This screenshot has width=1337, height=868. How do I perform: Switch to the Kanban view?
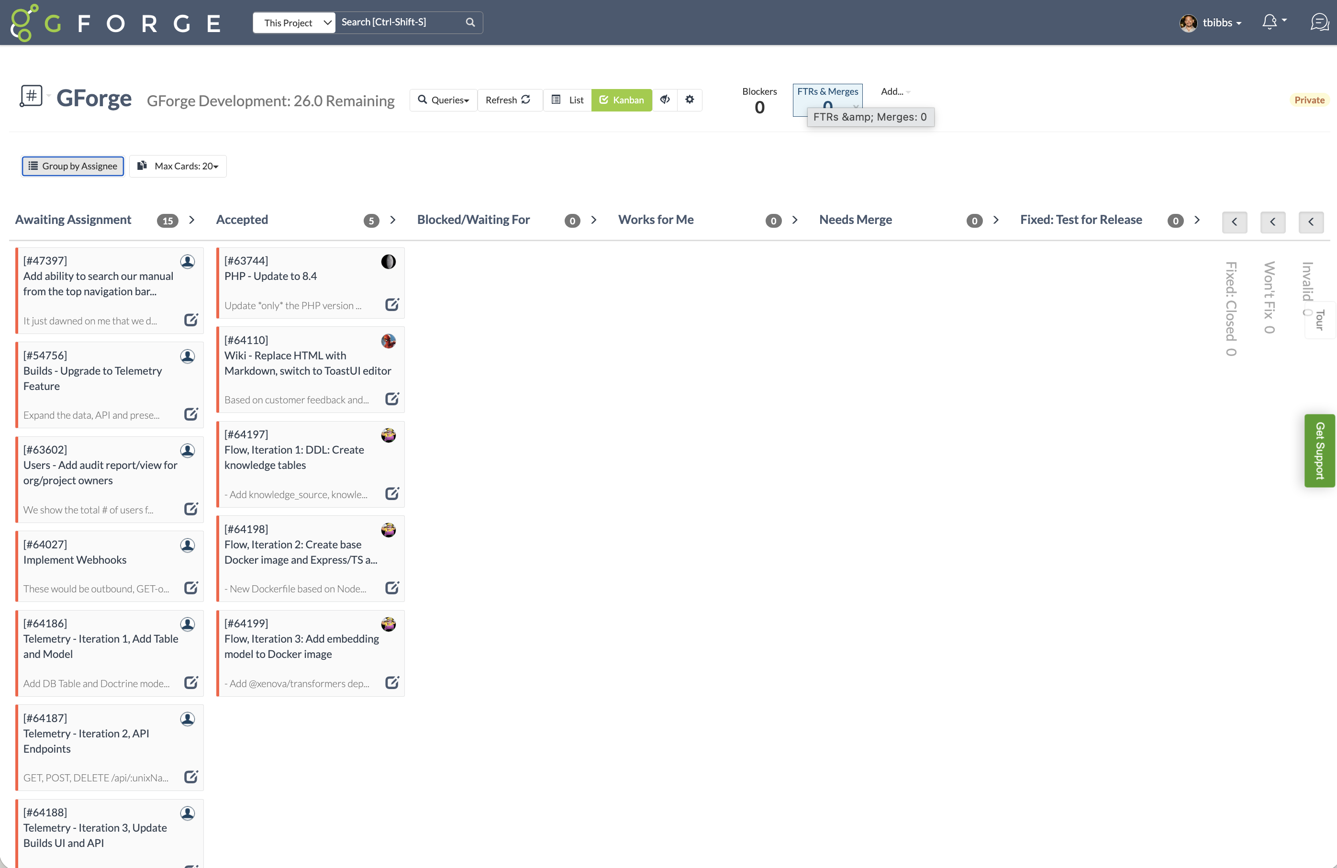621,100
